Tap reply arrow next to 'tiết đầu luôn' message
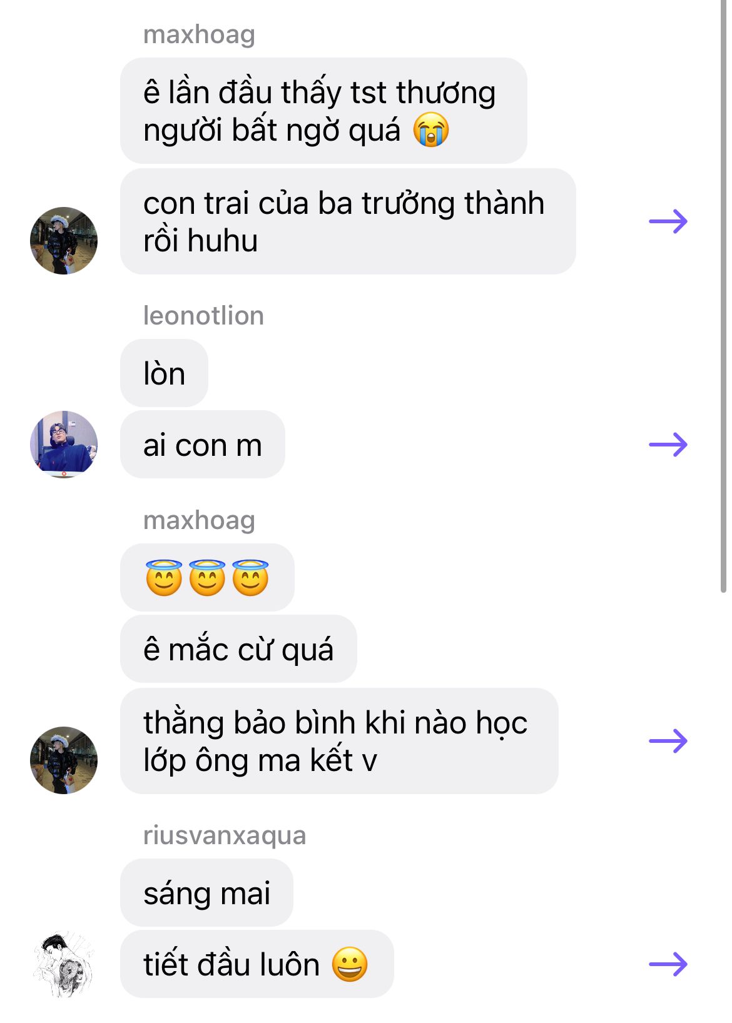This screenshot has height=1023, width=732. [x=668, y=964]
